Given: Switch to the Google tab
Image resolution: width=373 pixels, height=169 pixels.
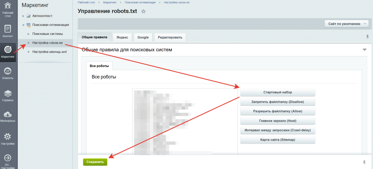Looking at the screenshot, I should (x=143, y=37).
